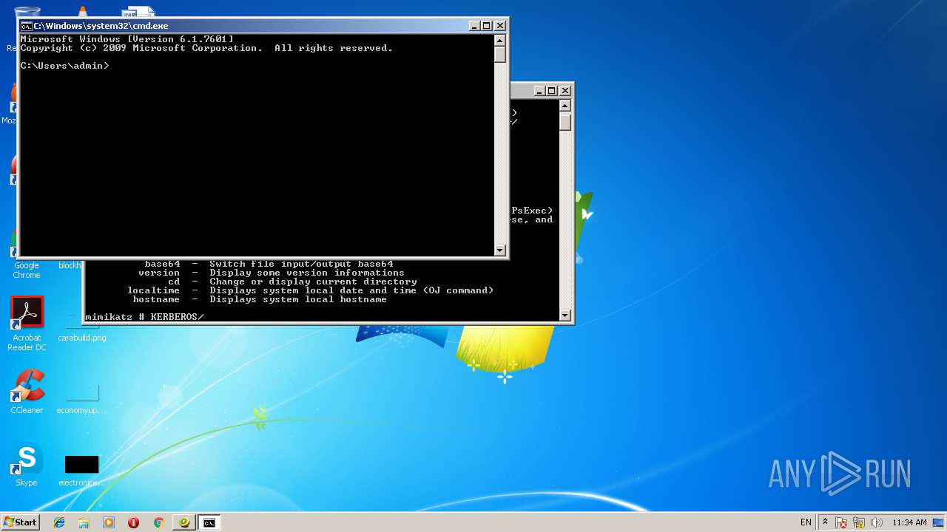Screen dimensions: 947x532
Task: Select the electronicer desktop file thumbnail
Action: click(81, 464)
